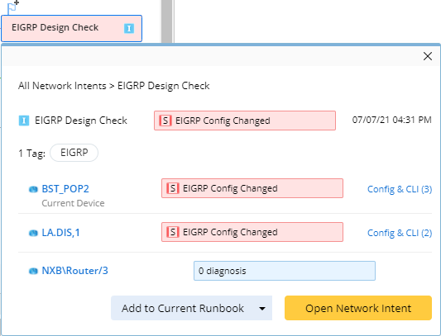441x336 pixels.
Task: Expand the Add to Current Runbook dropdown arrow
Action: [x=262, y=309]
